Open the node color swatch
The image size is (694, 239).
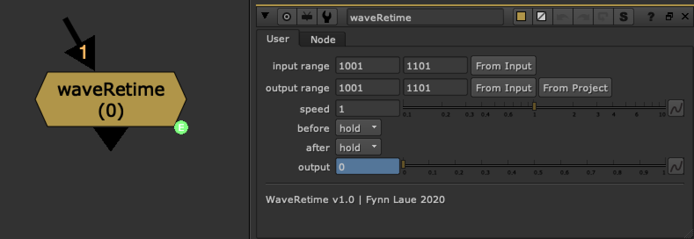(521, 17)
